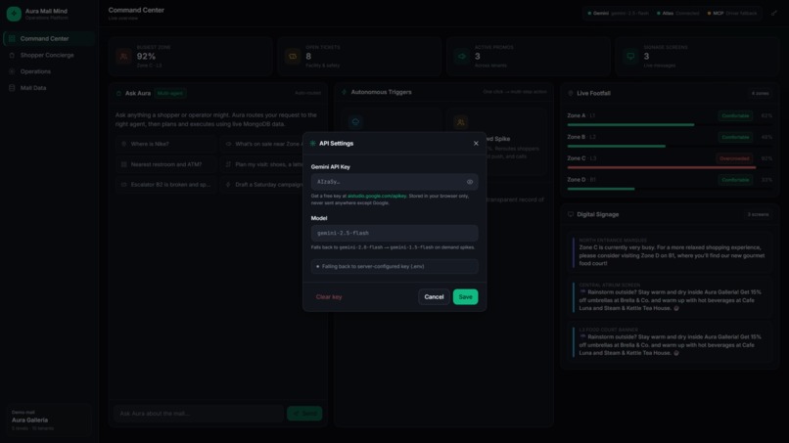This screenshot has height=443, width=789.
Task: Click the Atlas connected status indicator
Action: (x=677, y=14)
